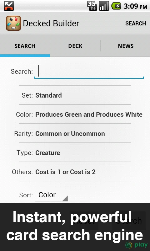This screenshot has height=251, width=150.
Task: Select the SEARCH tab
Action: click(25, 46)
